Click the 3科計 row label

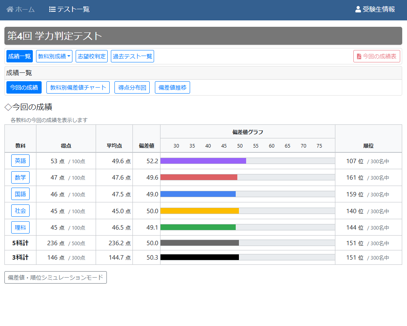(20, 257)
